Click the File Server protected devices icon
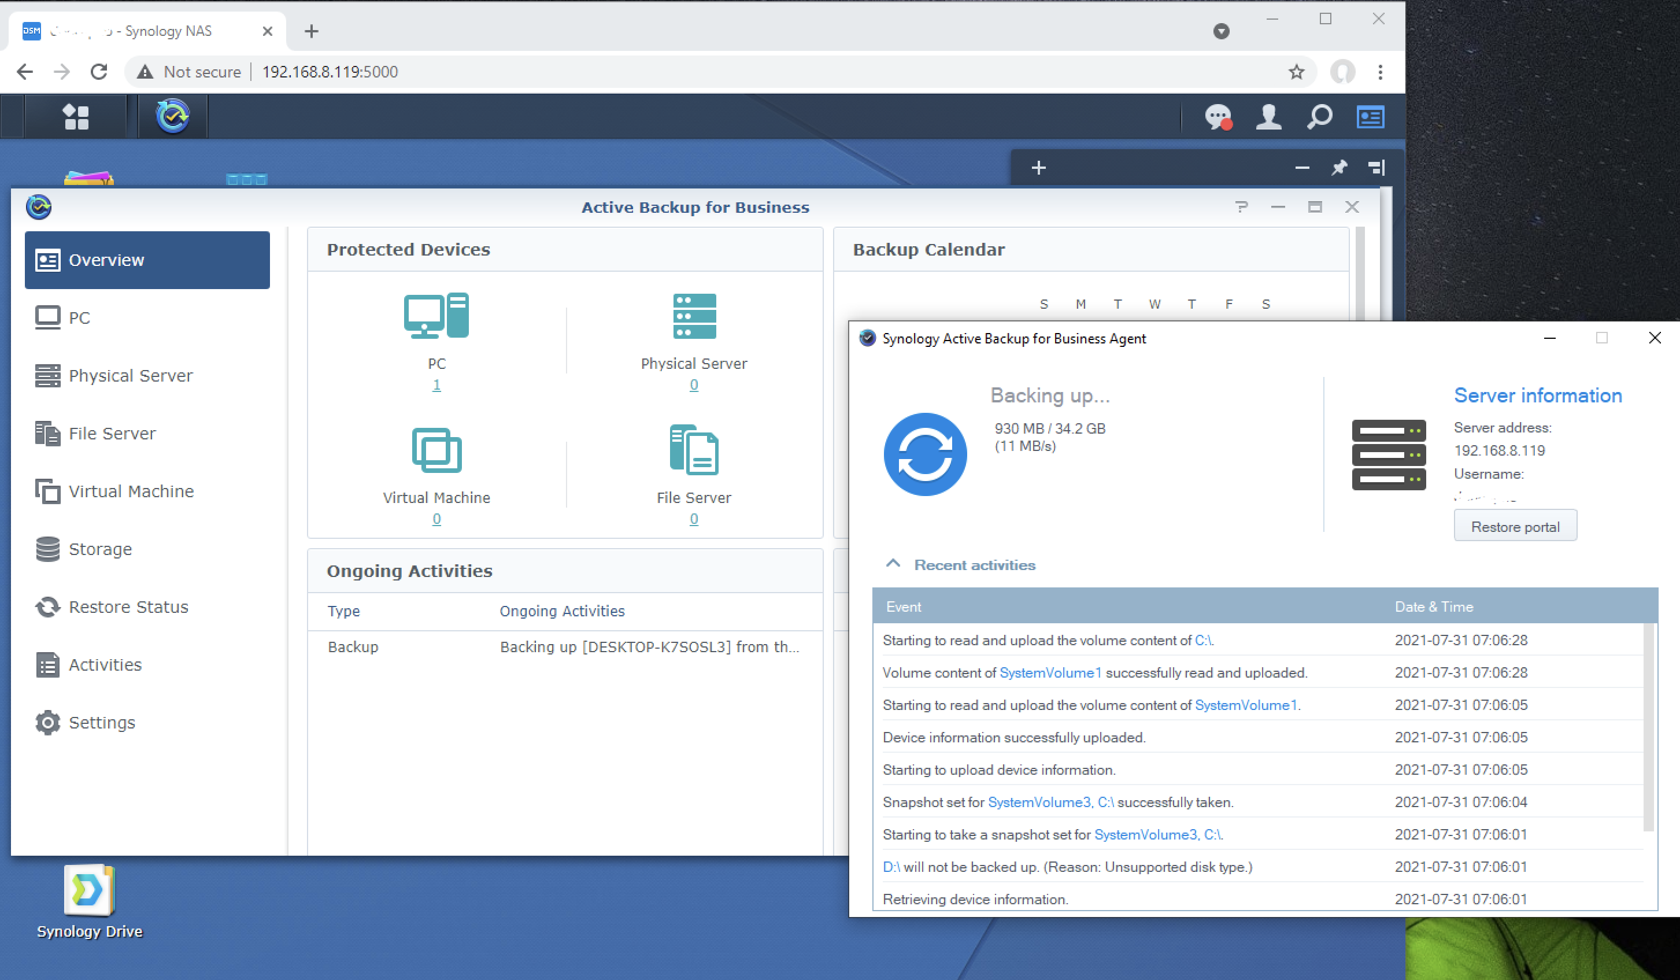Viewport: 1680px width, 980px height. click(694, 449)
